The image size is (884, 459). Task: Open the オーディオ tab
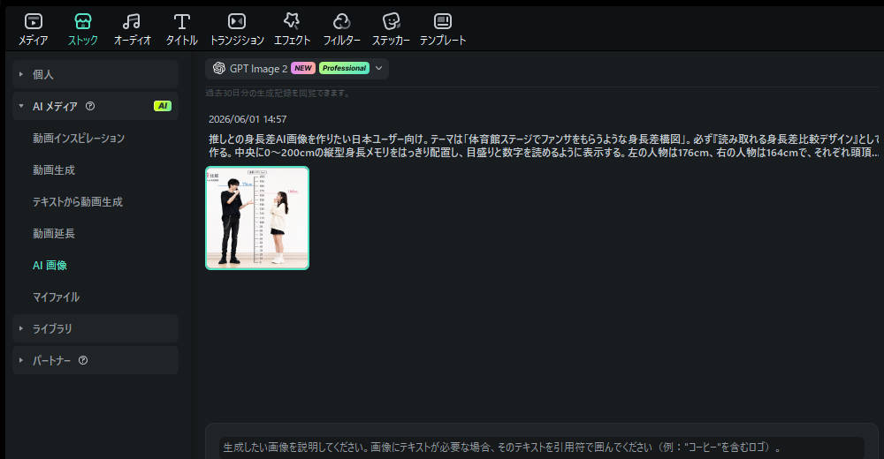pos(132,30)
